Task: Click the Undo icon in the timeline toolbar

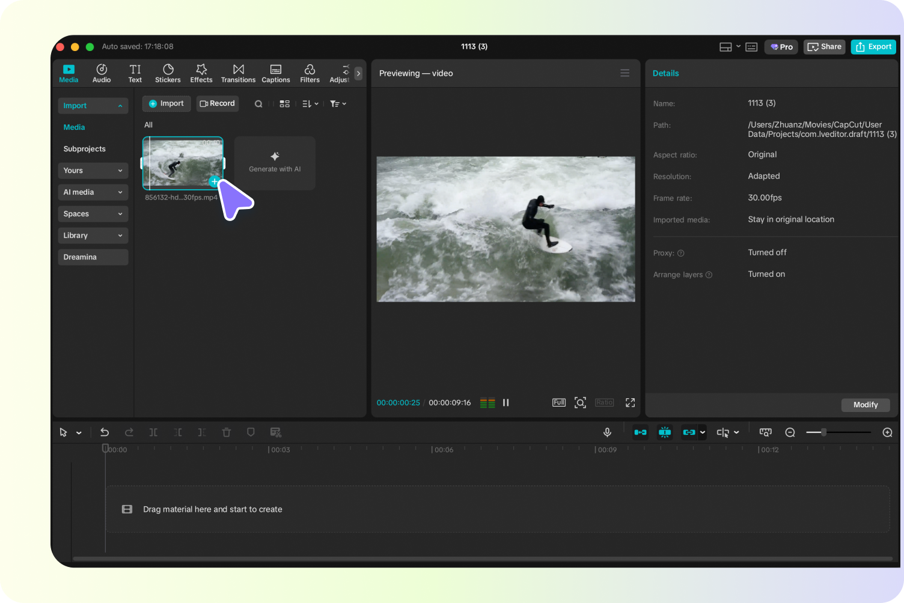Action: 105,432
